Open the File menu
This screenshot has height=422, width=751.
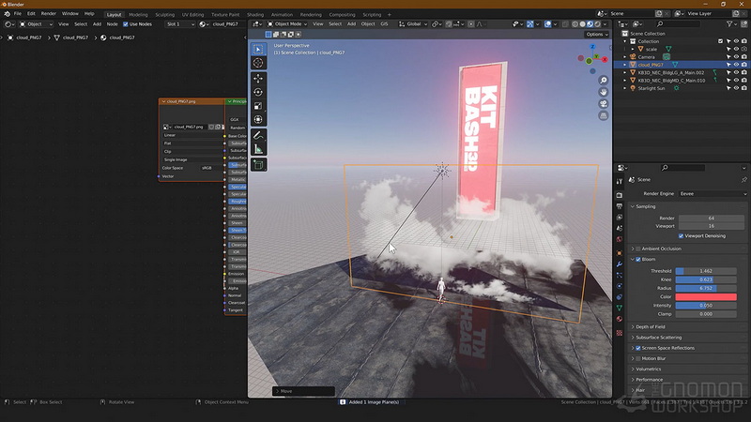tap(18, 13)
